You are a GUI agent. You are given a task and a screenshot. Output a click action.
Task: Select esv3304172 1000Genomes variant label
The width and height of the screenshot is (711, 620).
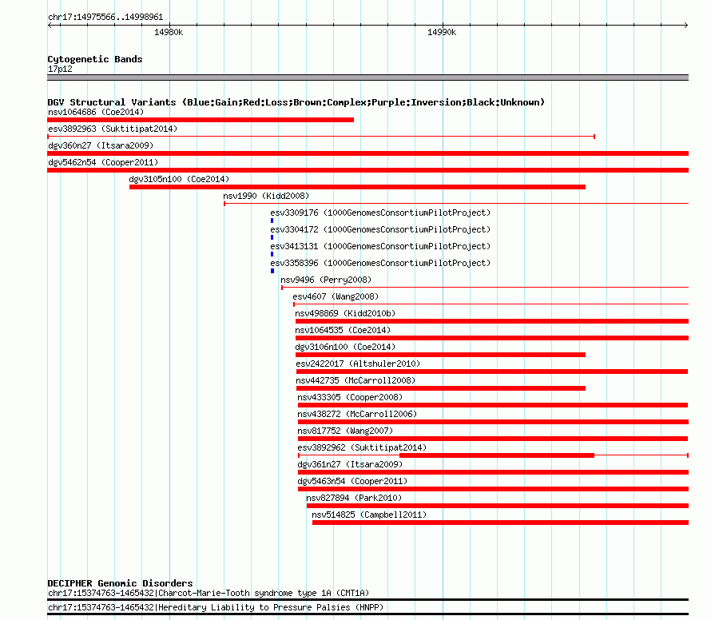380,229
